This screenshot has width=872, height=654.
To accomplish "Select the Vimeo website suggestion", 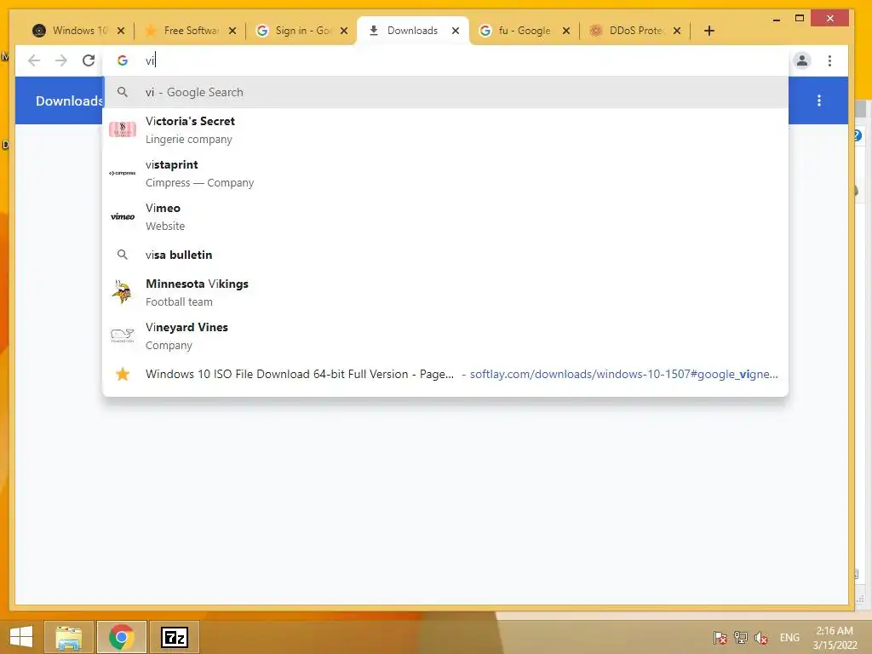I will pyautogui.click(x=445, y=217).
